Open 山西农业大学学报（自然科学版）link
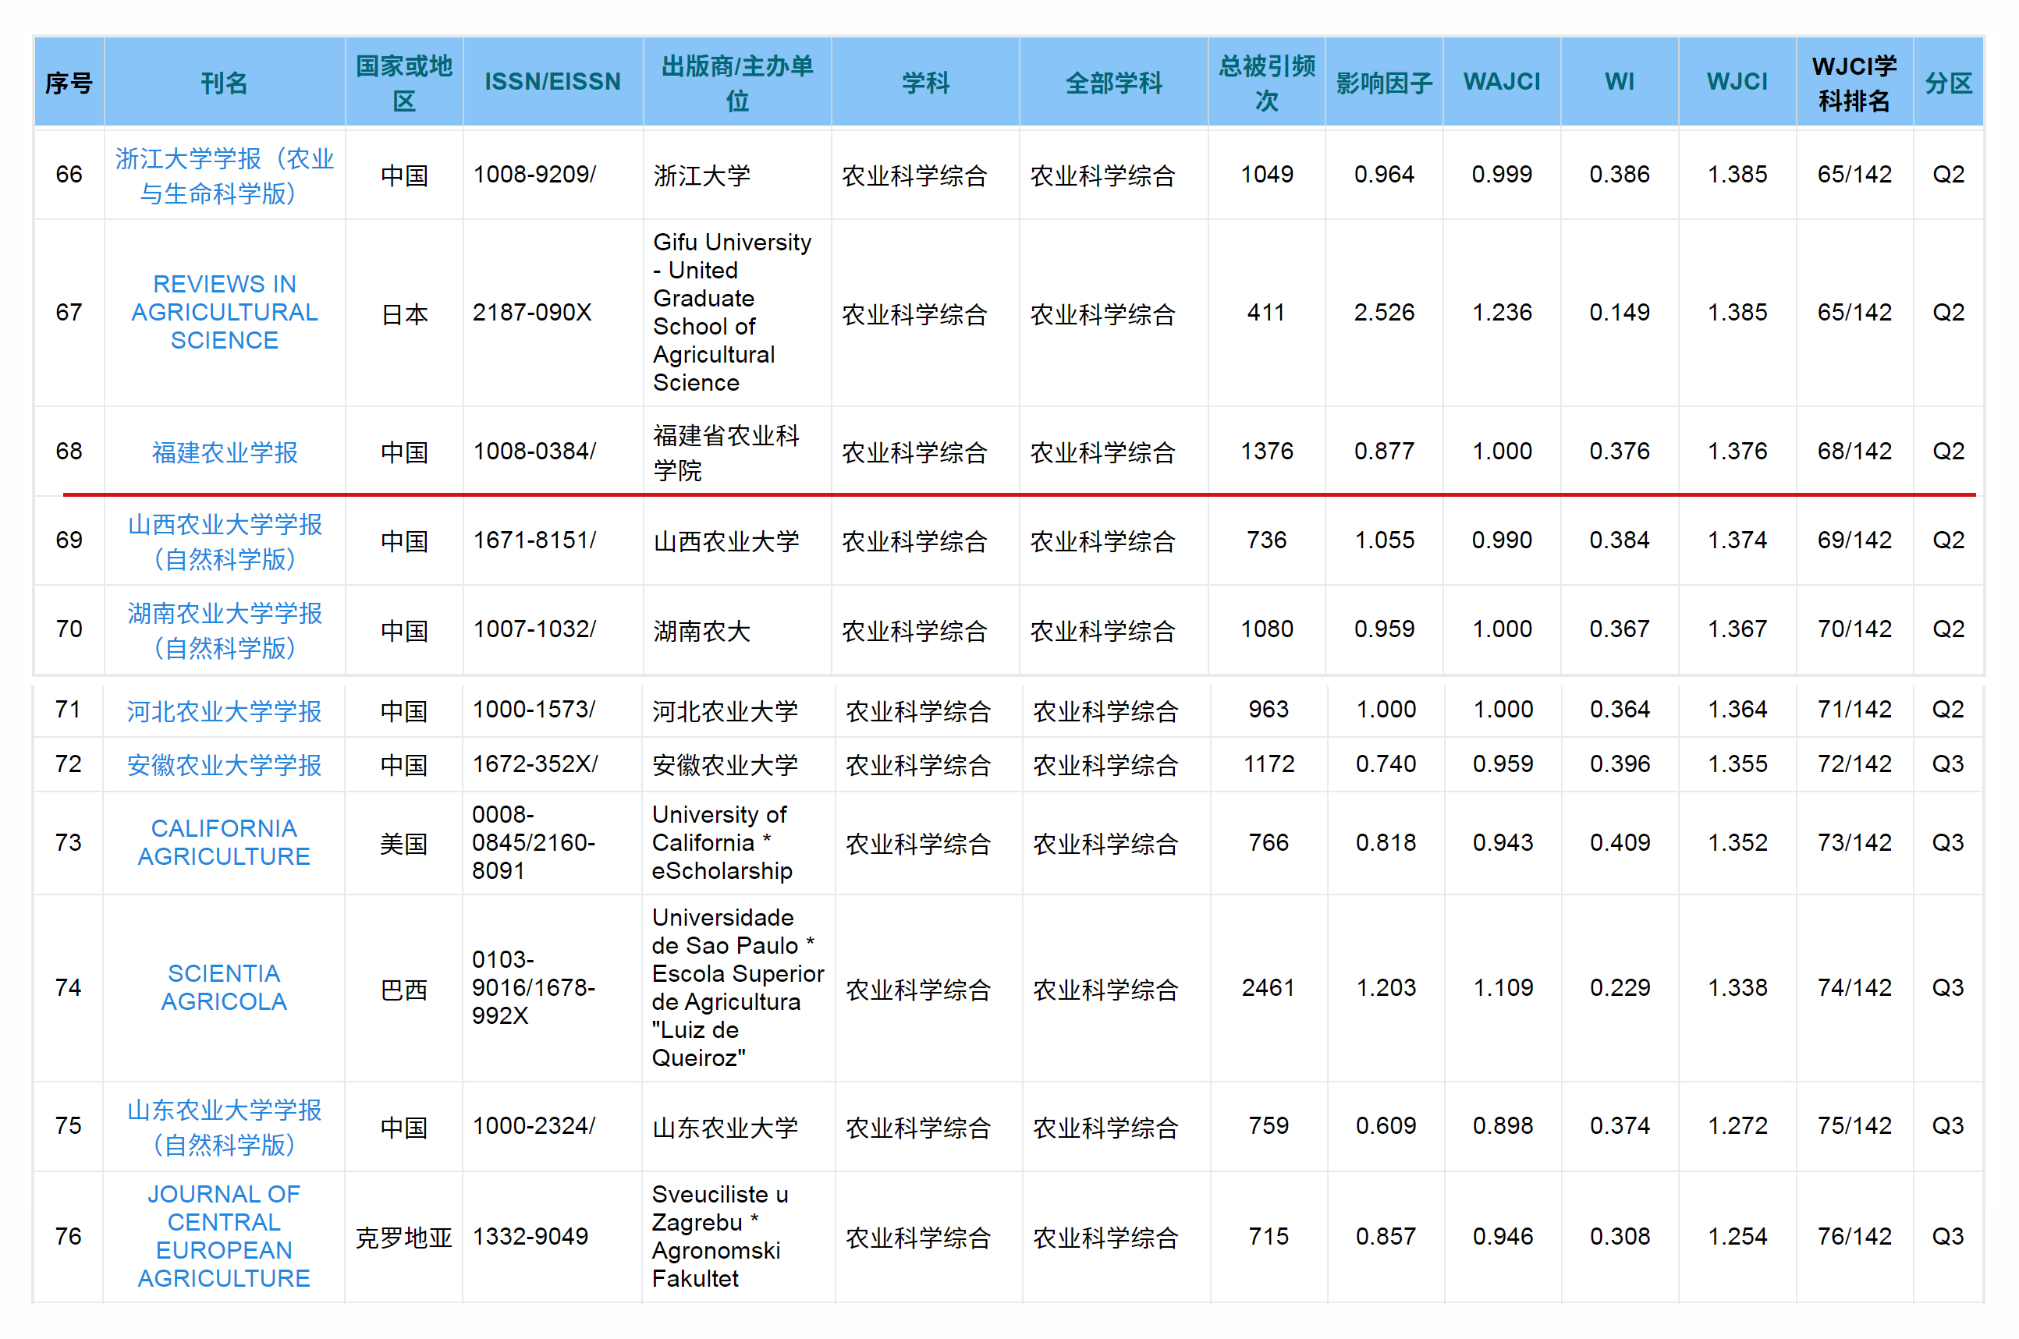The width and height of the screenshot is (2019, 1339). click(x=225, y=541)
